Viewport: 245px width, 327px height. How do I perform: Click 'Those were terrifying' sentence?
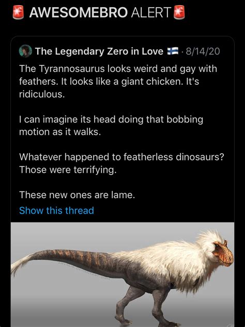pos(68,170)
